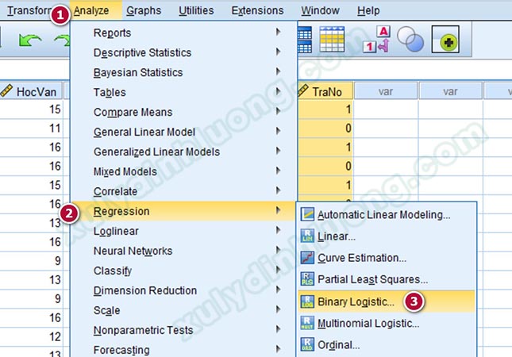Choose Curve Estimation... option
Screen dimensions: 512x357
(387, 258)
